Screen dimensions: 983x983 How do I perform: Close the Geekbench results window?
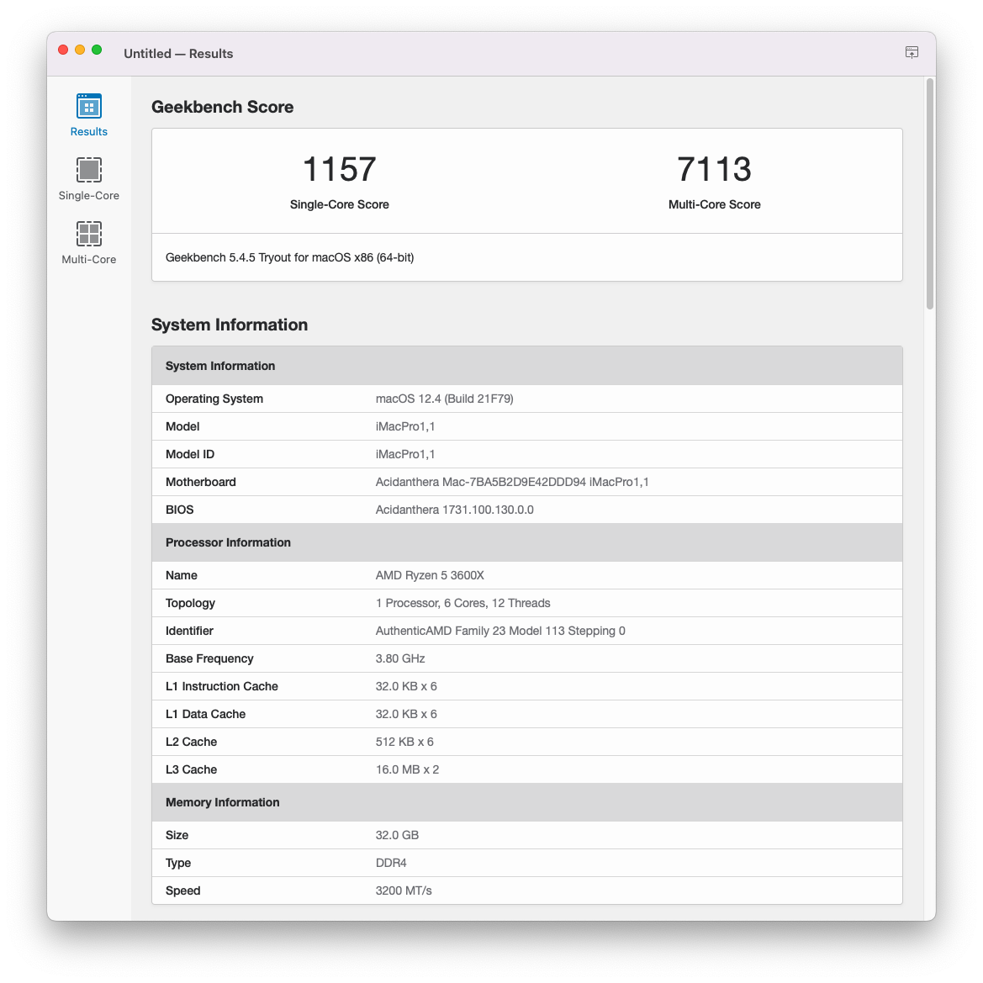coord(63,50)
